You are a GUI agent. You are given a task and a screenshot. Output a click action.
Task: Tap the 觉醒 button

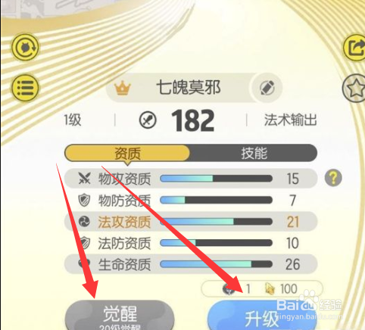(120, 316)
